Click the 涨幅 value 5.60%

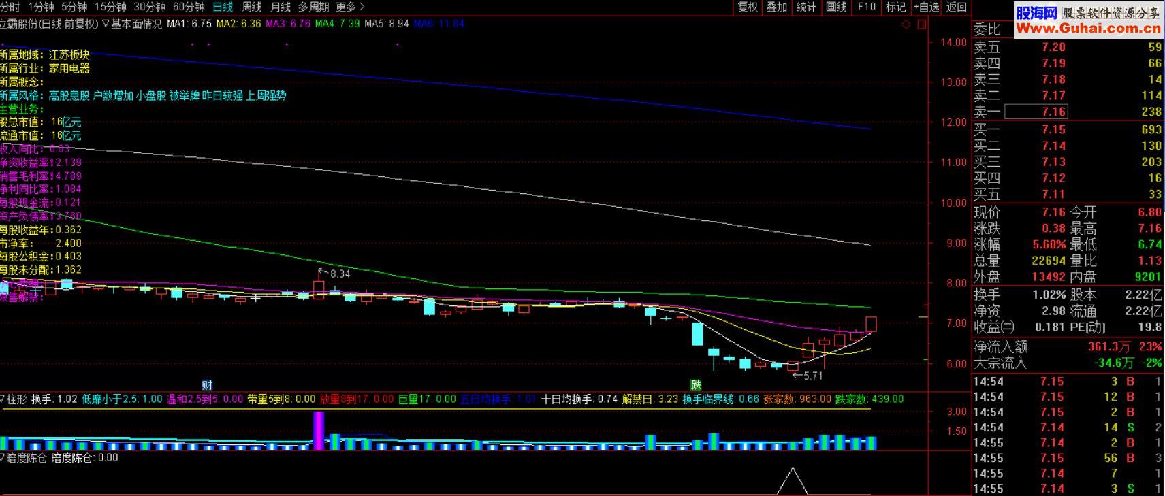(x=1049, y=245)
